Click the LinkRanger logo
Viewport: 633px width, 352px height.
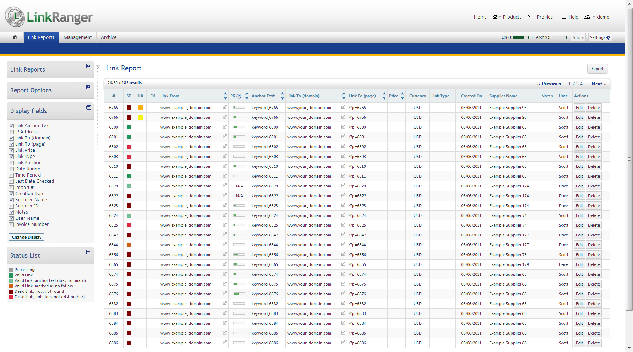coord(49,17)
